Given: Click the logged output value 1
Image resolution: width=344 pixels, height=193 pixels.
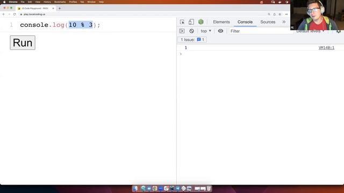Looking at the screenshot, I should (x=186, y=48).
